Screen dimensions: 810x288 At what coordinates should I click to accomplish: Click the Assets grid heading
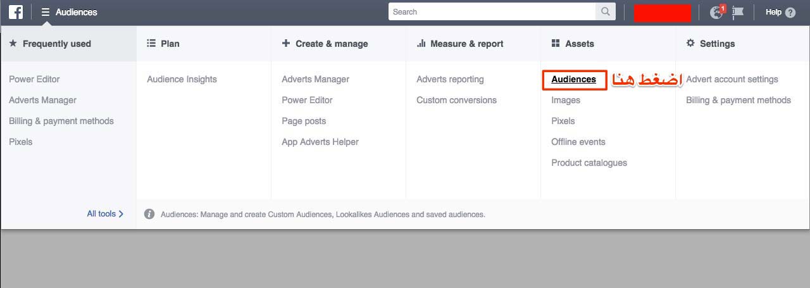573,44
